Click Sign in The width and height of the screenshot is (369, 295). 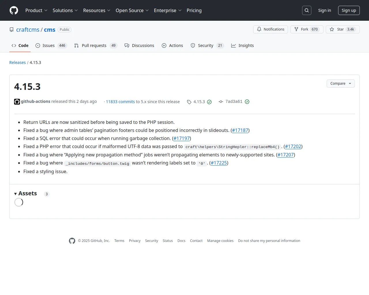(x=325, y=10)
